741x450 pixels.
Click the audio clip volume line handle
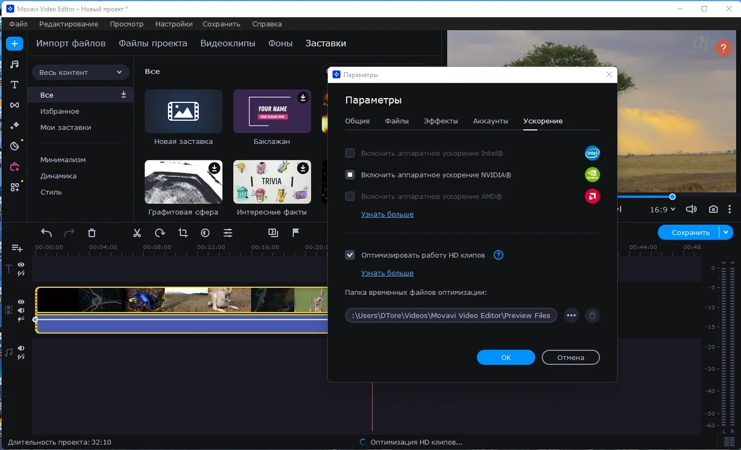(x=35, y=319)
